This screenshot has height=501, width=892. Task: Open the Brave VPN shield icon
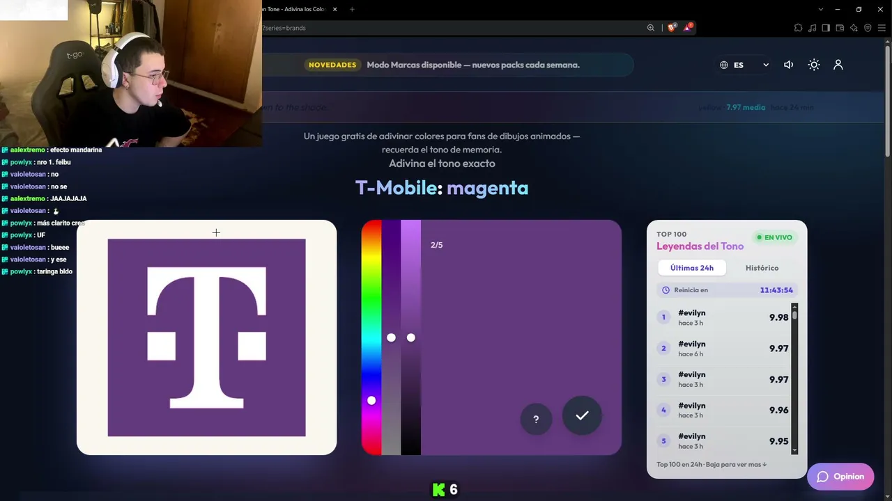point(868,28)
